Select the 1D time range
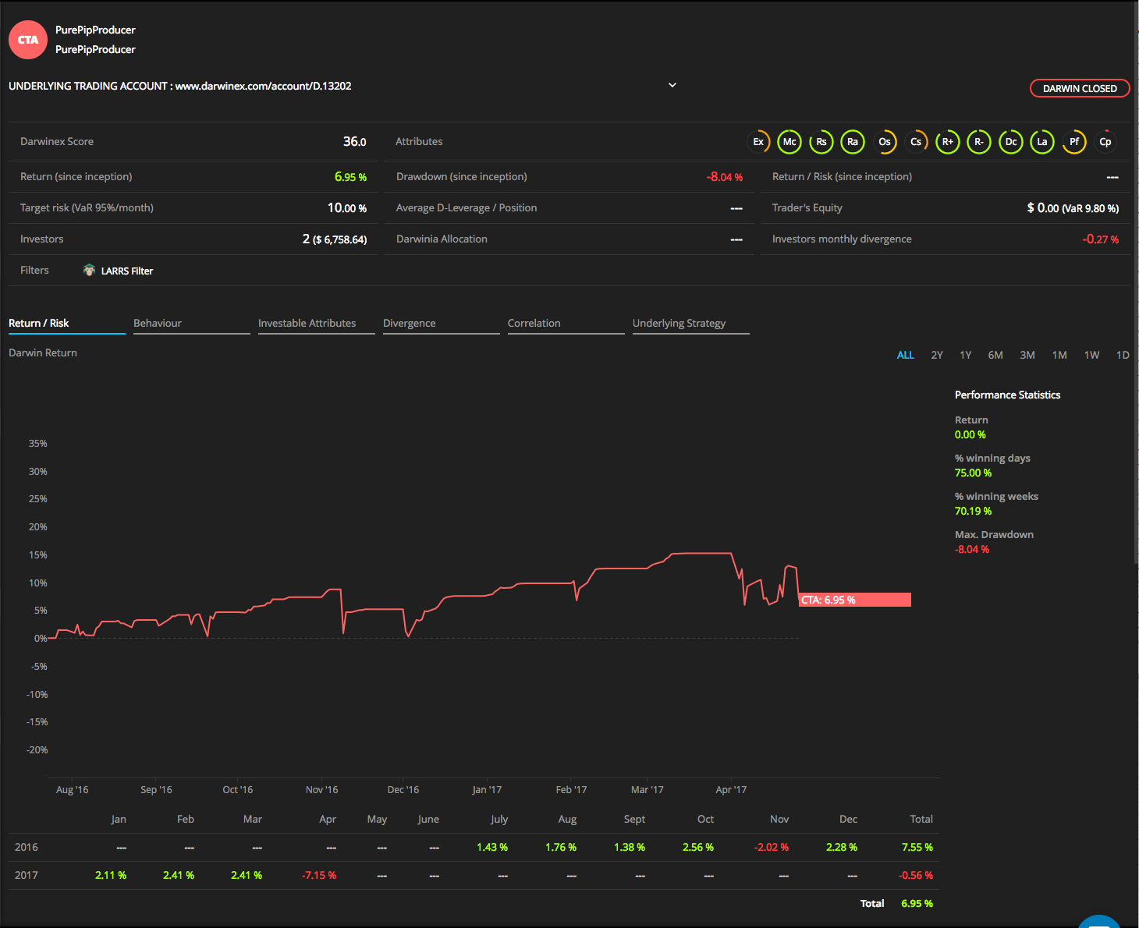This screenshot has width=1139, height=928. click(1123, 355)
